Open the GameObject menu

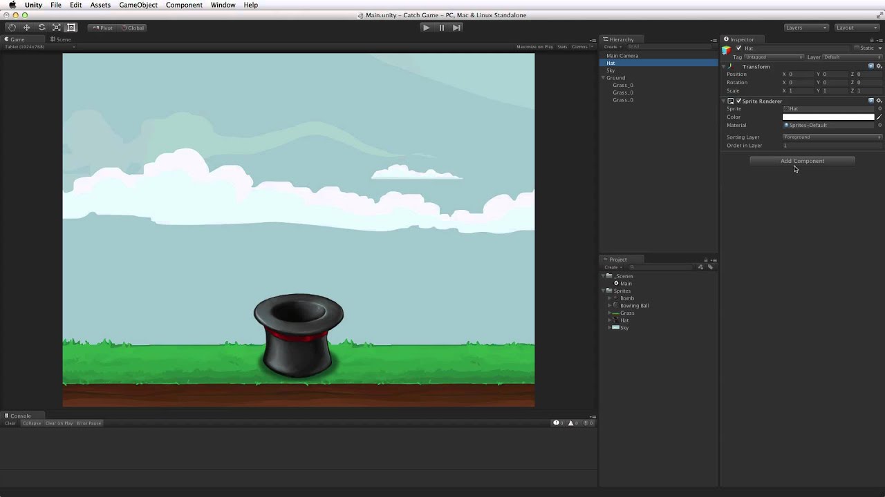[x=138, y=5]
